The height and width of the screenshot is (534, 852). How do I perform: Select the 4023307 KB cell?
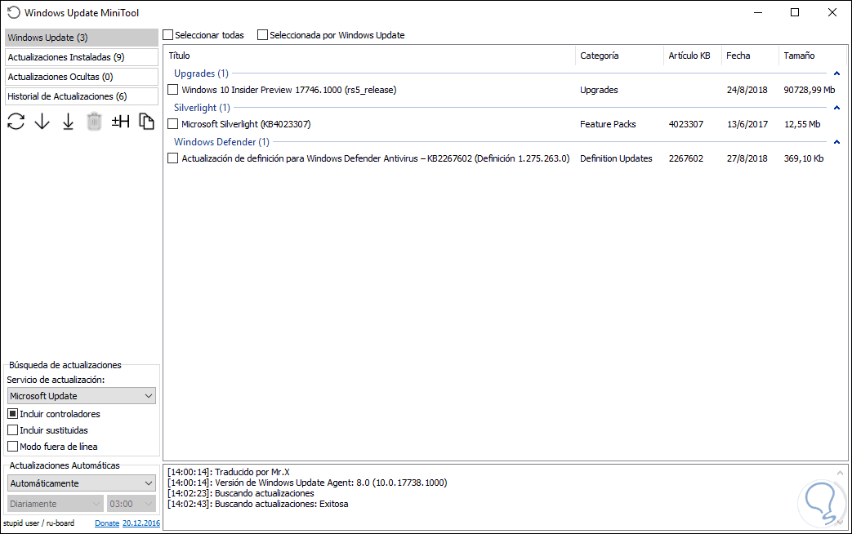[685, 124]
